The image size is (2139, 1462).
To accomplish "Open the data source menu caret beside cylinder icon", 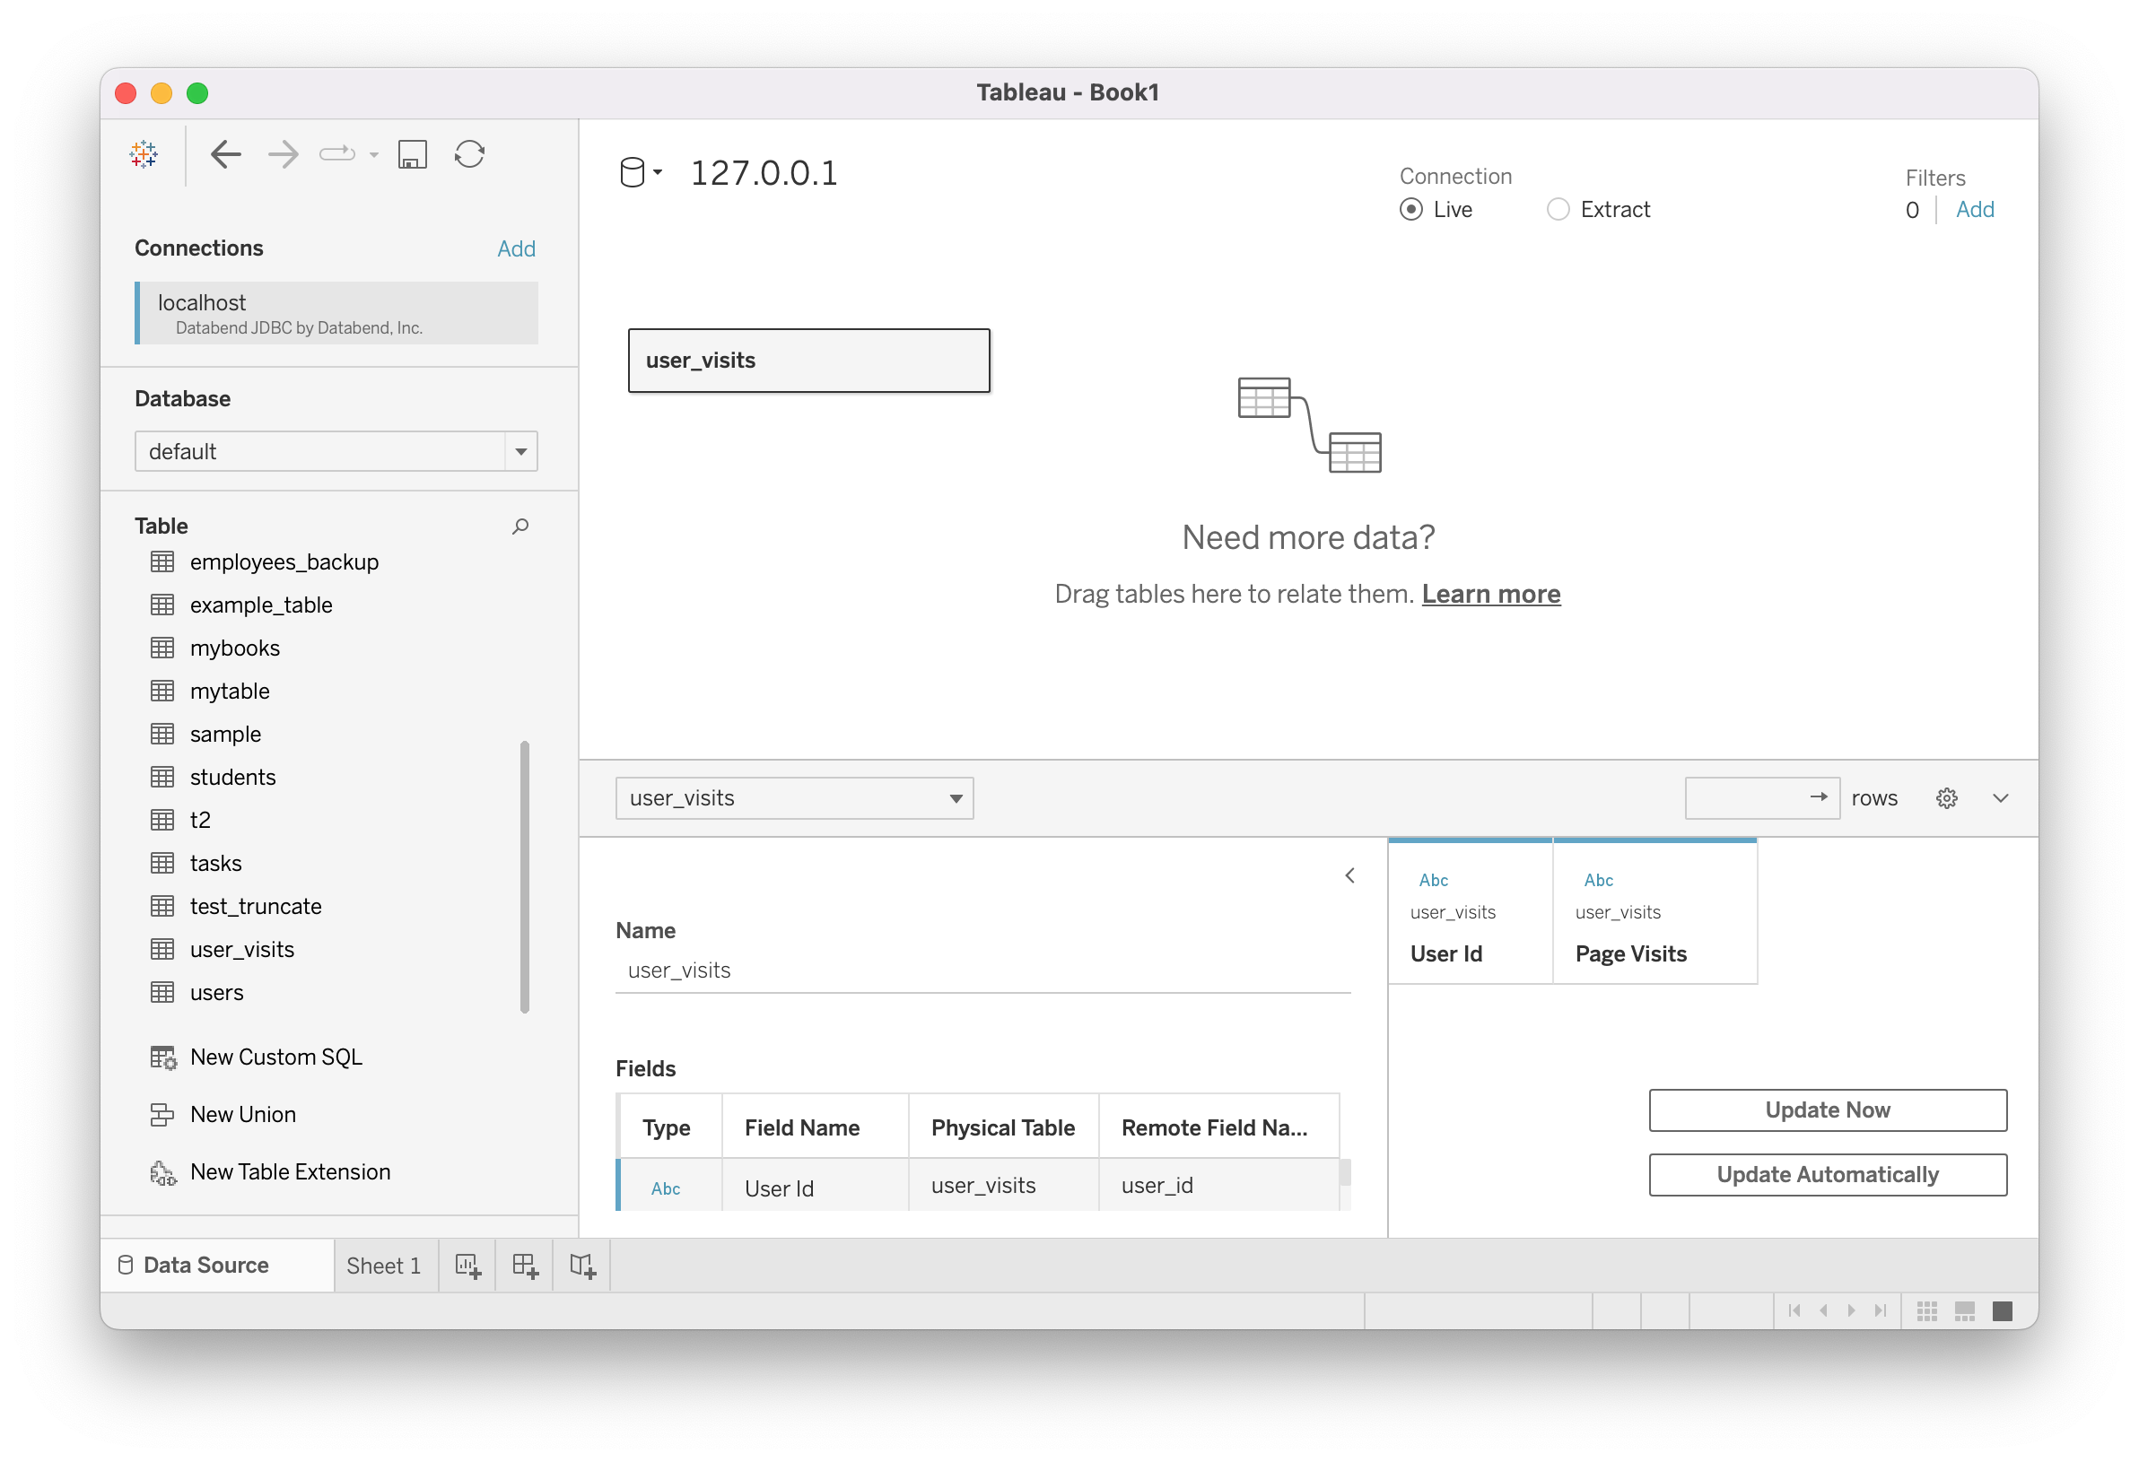I will (x=658, y=172).
